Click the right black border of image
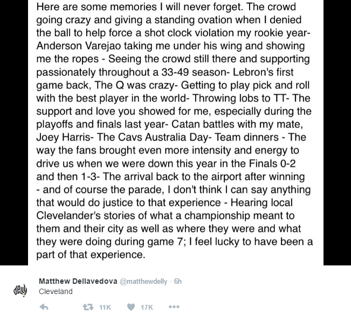The width and height of the screenshot is (351, 320). pyautogui.click(x=337, y=132)
